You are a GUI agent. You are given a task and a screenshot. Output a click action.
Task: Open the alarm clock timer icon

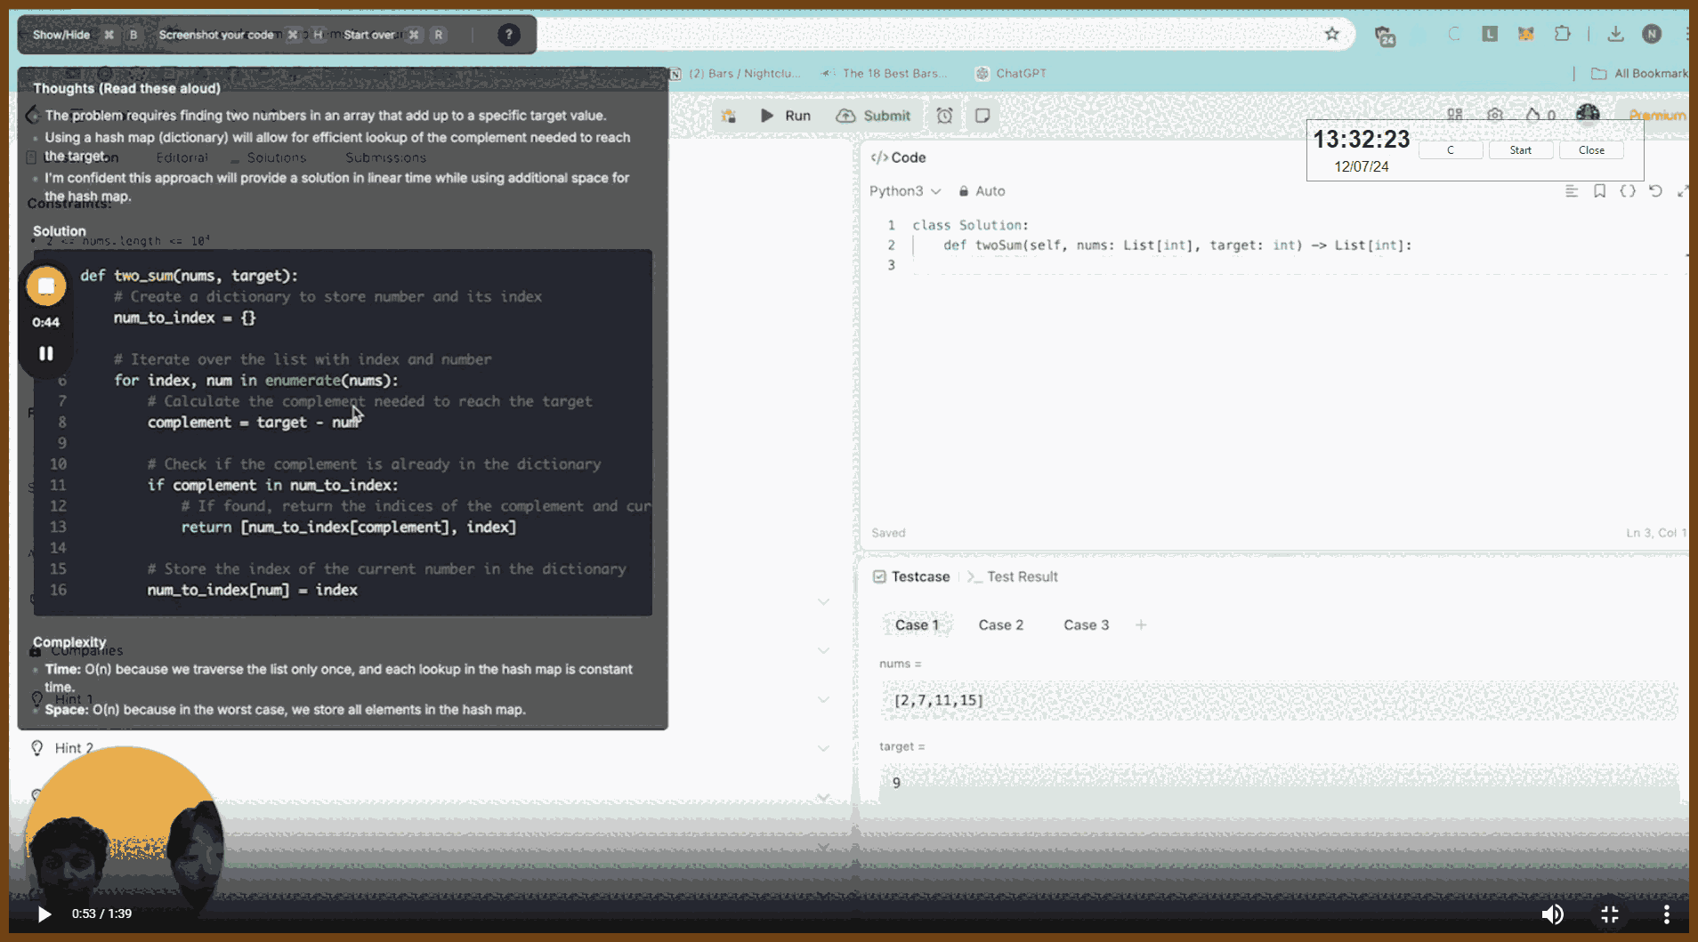coord(944,116)
